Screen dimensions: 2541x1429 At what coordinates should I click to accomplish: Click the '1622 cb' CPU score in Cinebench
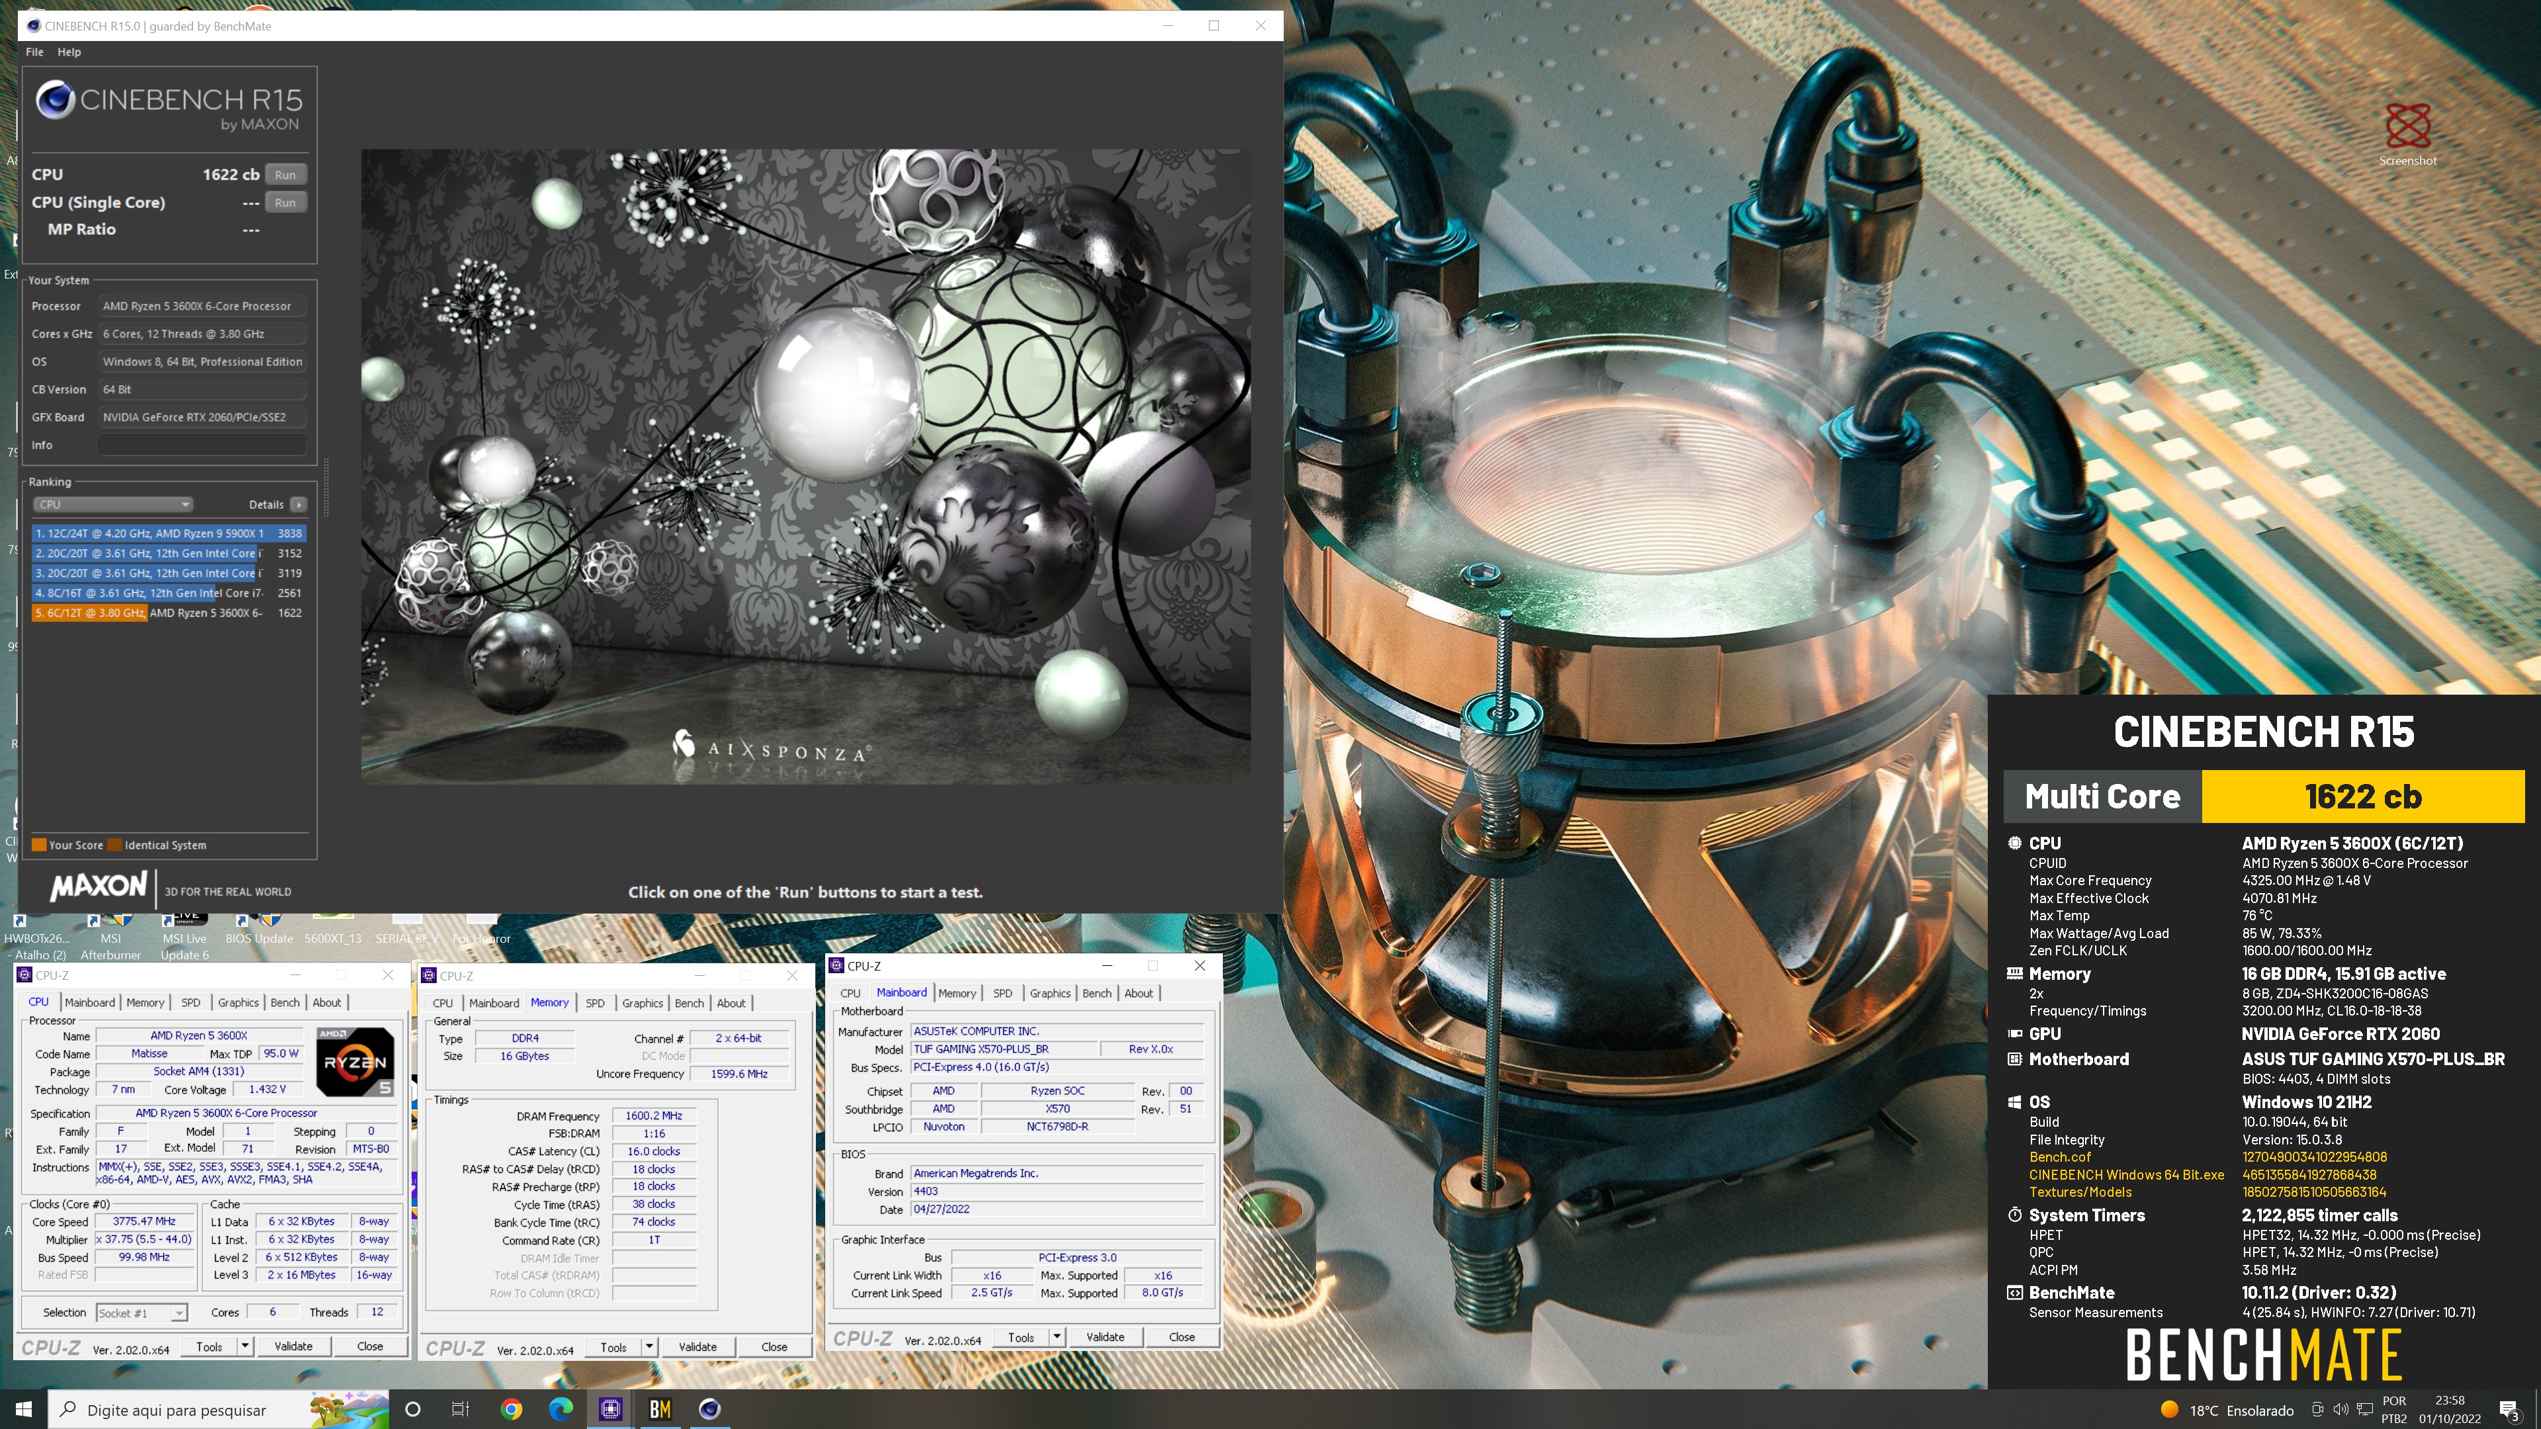231,175
